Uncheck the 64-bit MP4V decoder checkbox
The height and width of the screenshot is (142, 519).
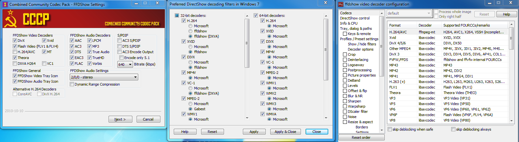pyautogui.click(x=263, y=52)
